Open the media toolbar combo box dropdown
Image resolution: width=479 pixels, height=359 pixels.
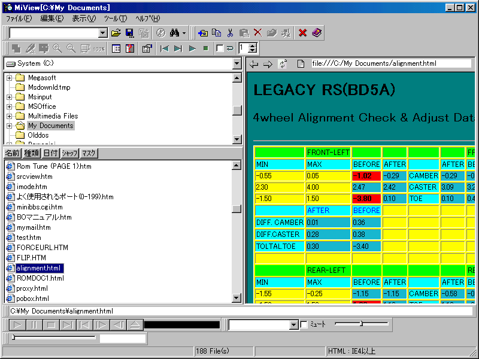click(293, 325)
